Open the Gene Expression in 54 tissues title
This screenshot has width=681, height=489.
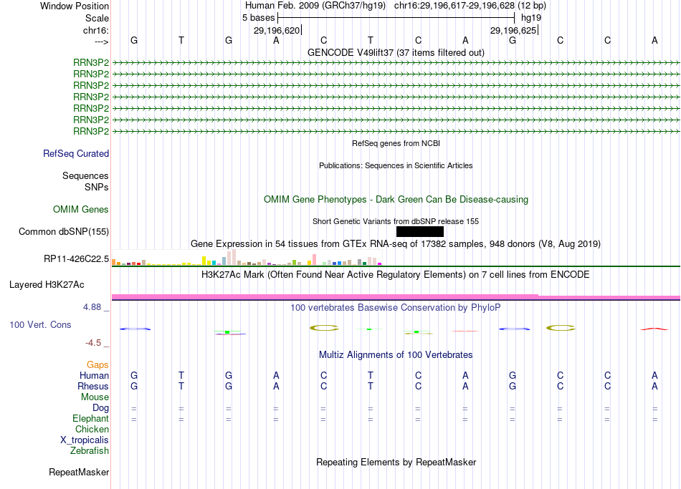[x=396, y=244]
